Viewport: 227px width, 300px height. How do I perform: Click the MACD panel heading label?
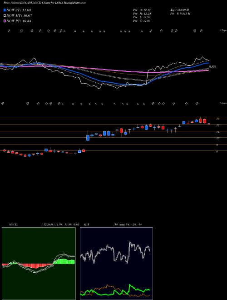pyautogui.click(x=13, y=225)
